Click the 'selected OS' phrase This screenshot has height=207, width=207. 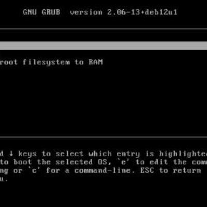coord(81,162)
